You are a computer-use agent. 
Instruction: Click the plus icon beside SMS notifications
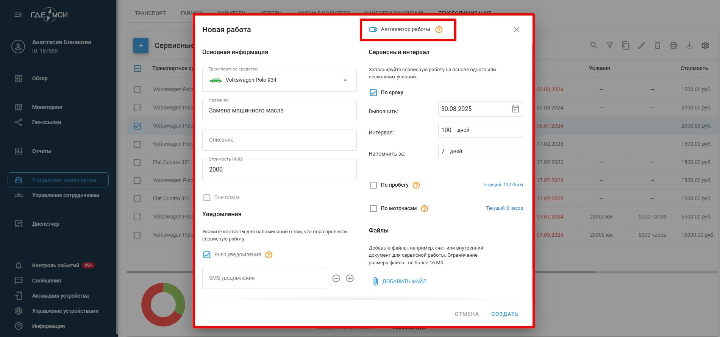(350, 278)
